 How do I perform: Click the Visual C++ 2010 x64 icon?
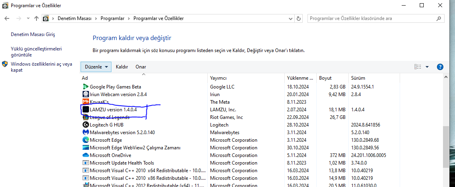click(85, 171)
